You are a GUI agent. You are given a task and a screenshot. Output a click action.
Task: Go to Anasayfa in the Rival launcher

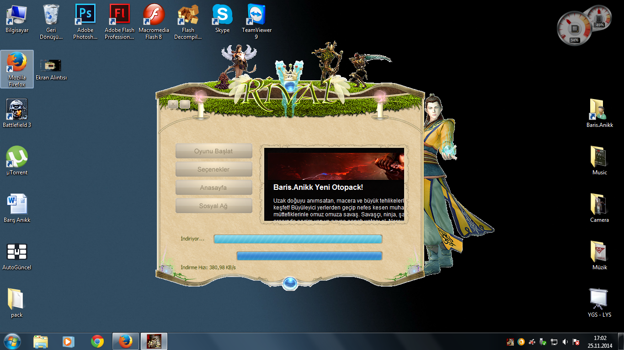[213, 188]
